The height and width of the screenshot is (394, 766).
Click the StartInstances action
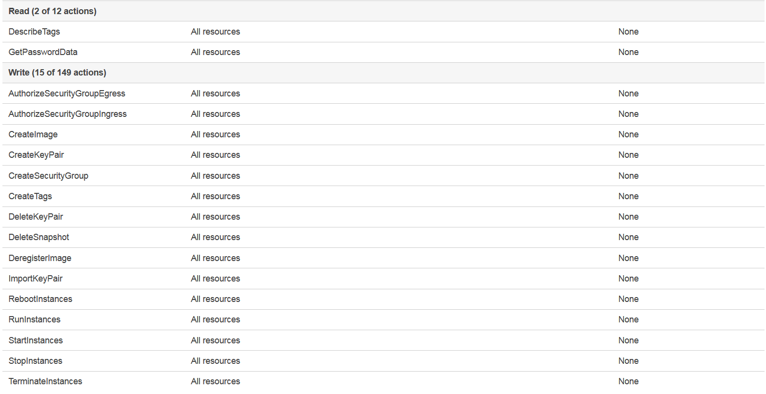coord(36,340)
